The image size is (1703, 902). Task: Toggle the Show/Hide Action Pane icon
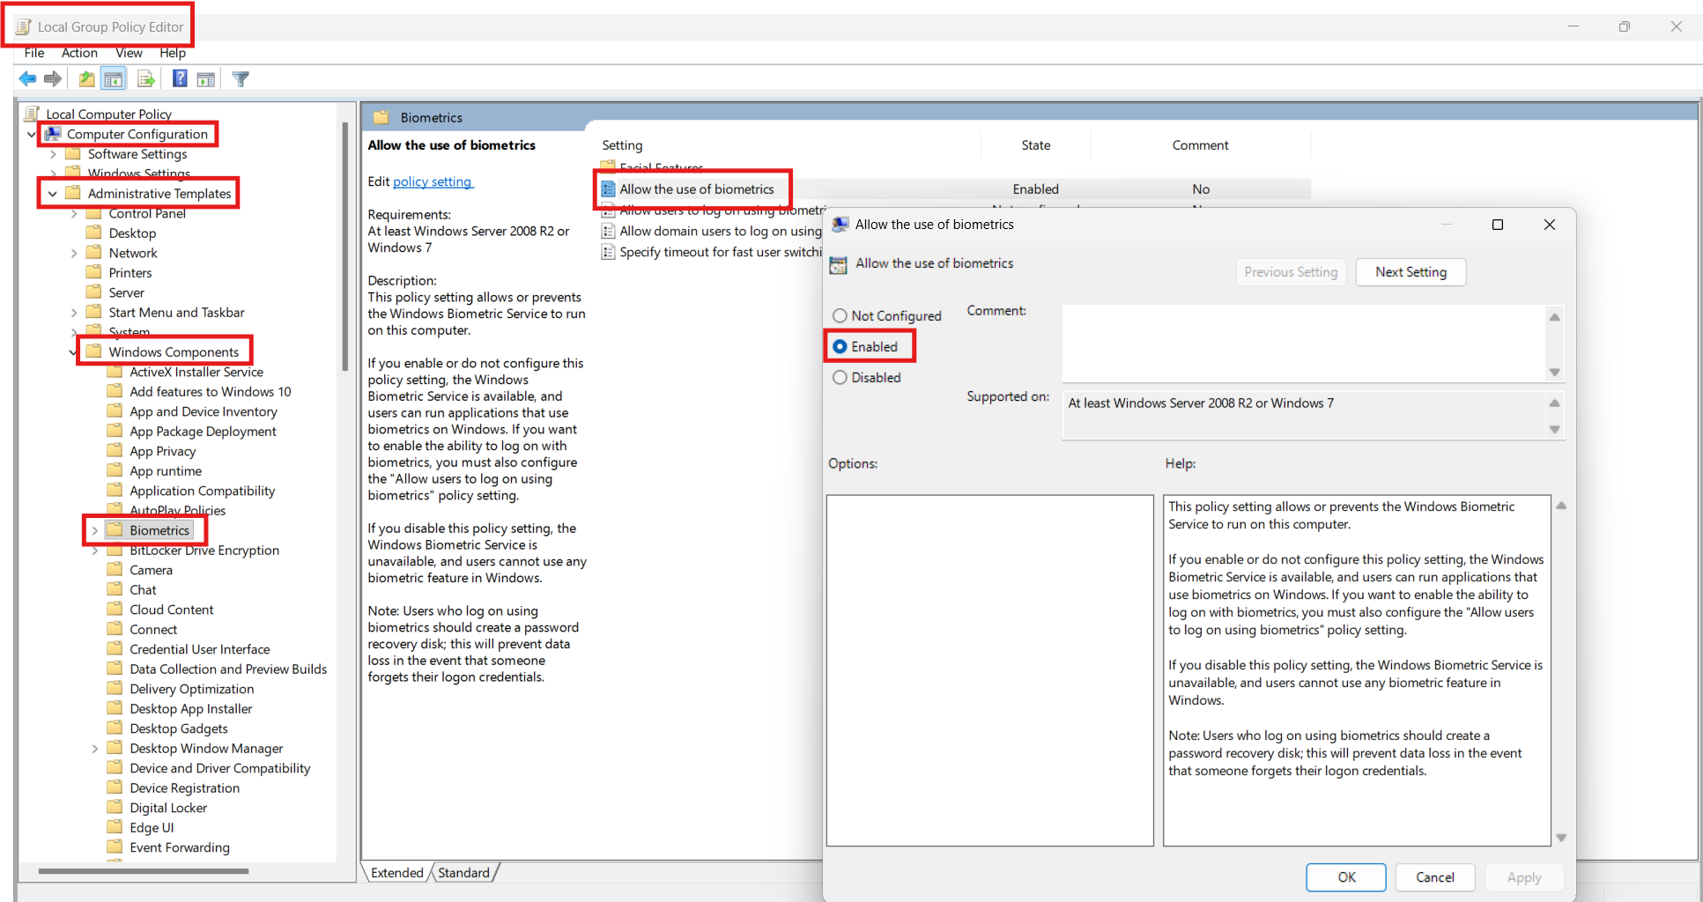[x=206, y=79]
